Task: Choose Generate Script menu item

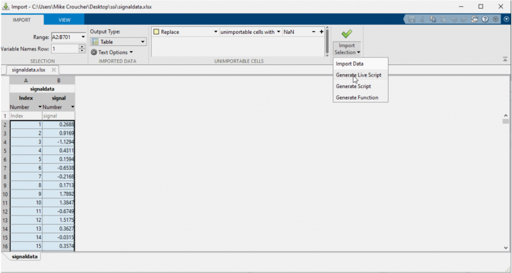Action: 360,86
